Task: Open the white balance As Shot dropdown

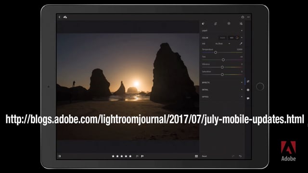Action: pyautogui.click(x=223, y=44)
